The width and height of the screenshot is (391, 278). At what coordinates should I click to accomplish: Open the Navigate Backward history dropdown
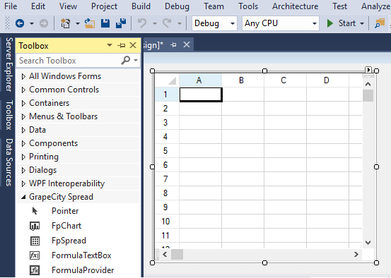pyautogui.click(x=32, y=24)
